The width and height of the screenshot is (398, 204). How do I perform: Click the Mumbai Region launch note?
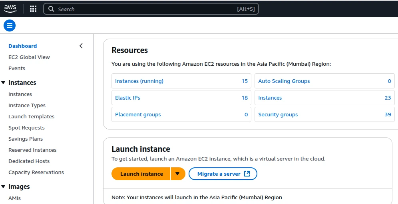tap(197, 197)
